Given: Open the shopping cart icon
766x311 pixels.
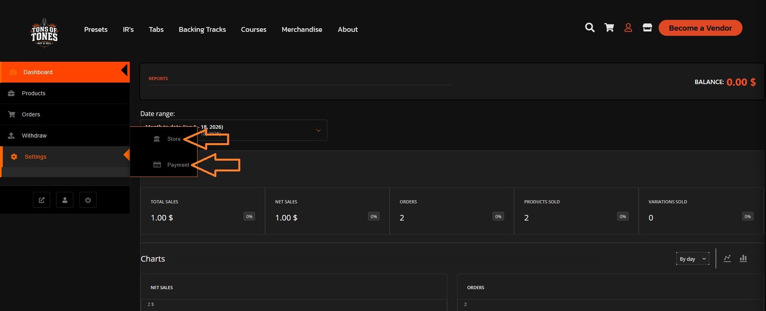Looking at the screenshot, I should (x=609, y=28).
